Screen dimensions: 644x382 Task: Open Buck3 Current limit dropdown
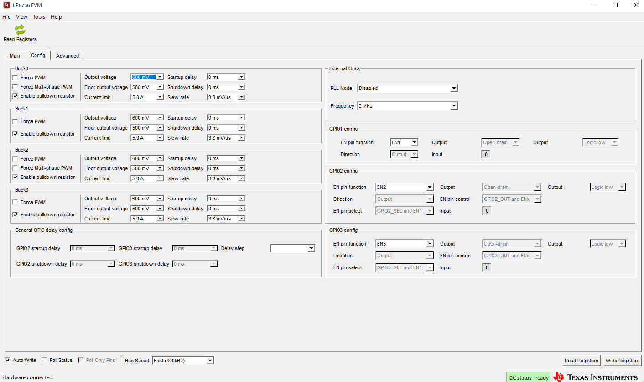pos(147,219)
